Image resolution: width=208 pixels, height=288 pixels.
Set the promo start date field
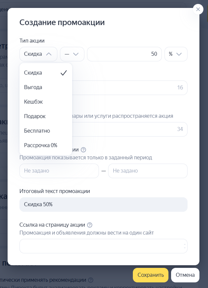pos(59,171)
